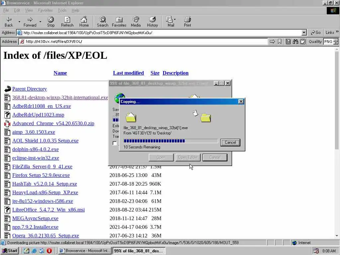Toggle the checkbox in the download dialog
Screen dimensions: 340x255
coord(115,143)
